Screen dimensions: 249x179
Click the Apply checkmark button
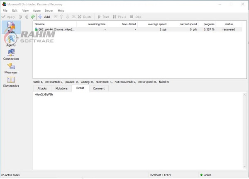[x=8, y=17]
